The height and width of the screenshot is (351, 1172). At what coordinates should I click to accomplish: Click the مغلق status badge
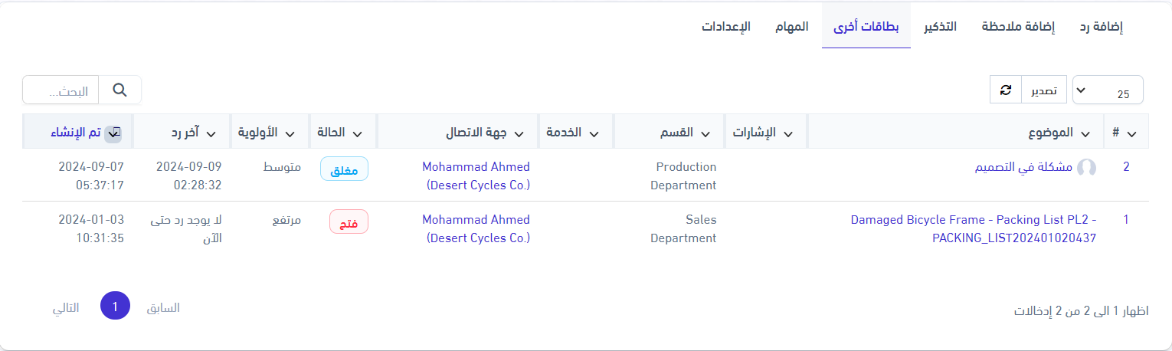pos(344,170)
